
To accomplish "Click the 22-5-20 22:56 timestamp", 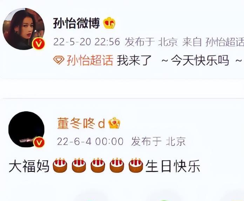I will [x=87, y=42].
